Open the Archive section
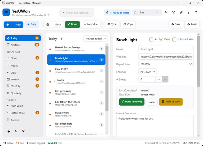This screenshot has width=203, height=146. click(x=23, y=120)
